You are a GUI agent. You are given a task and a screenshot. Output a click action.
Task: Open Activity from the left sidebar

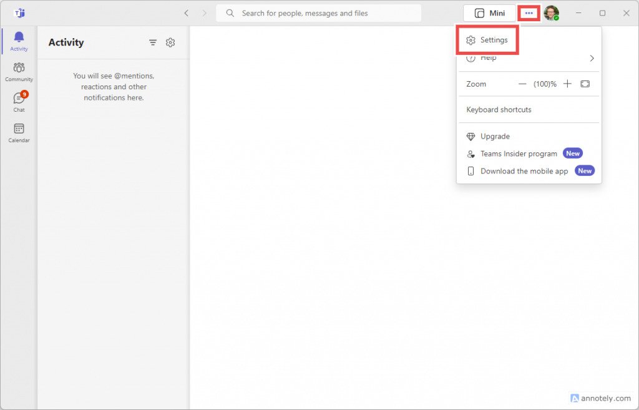19,40
